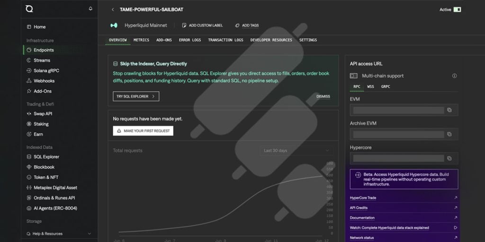This screenshot has height=242, width=485.
Task: Open the HyperCore Trade link
Action: pyautogui.click(x=363, y=198)
